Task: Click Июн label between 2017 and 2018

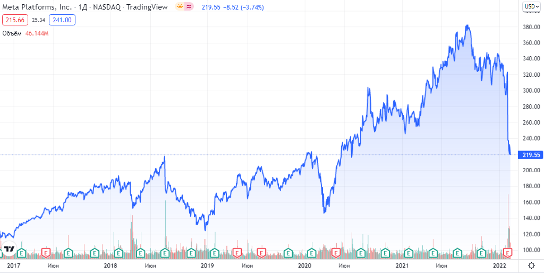Action: coord(53,266)
